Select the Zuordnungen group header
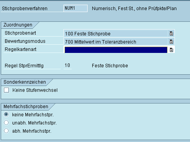The height and width of the screenshot is (142, 190). tap(18, 25)
